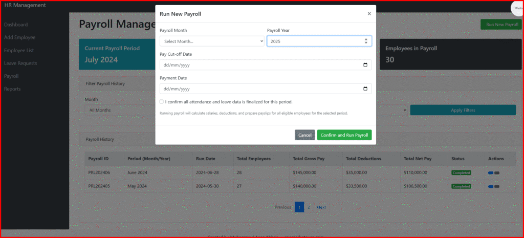This screenshot has height=238, width=524.
Task: Click the Apply Filters button
Action: click(463, 110)
